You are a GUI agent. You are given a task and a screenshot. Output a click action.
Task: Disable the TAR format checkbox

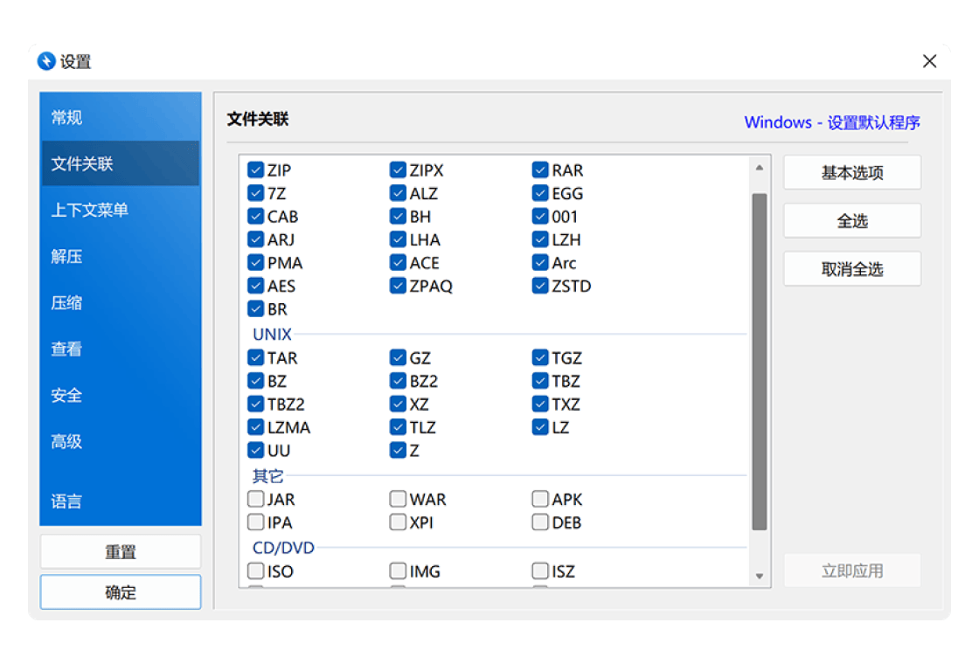[256, 358]
